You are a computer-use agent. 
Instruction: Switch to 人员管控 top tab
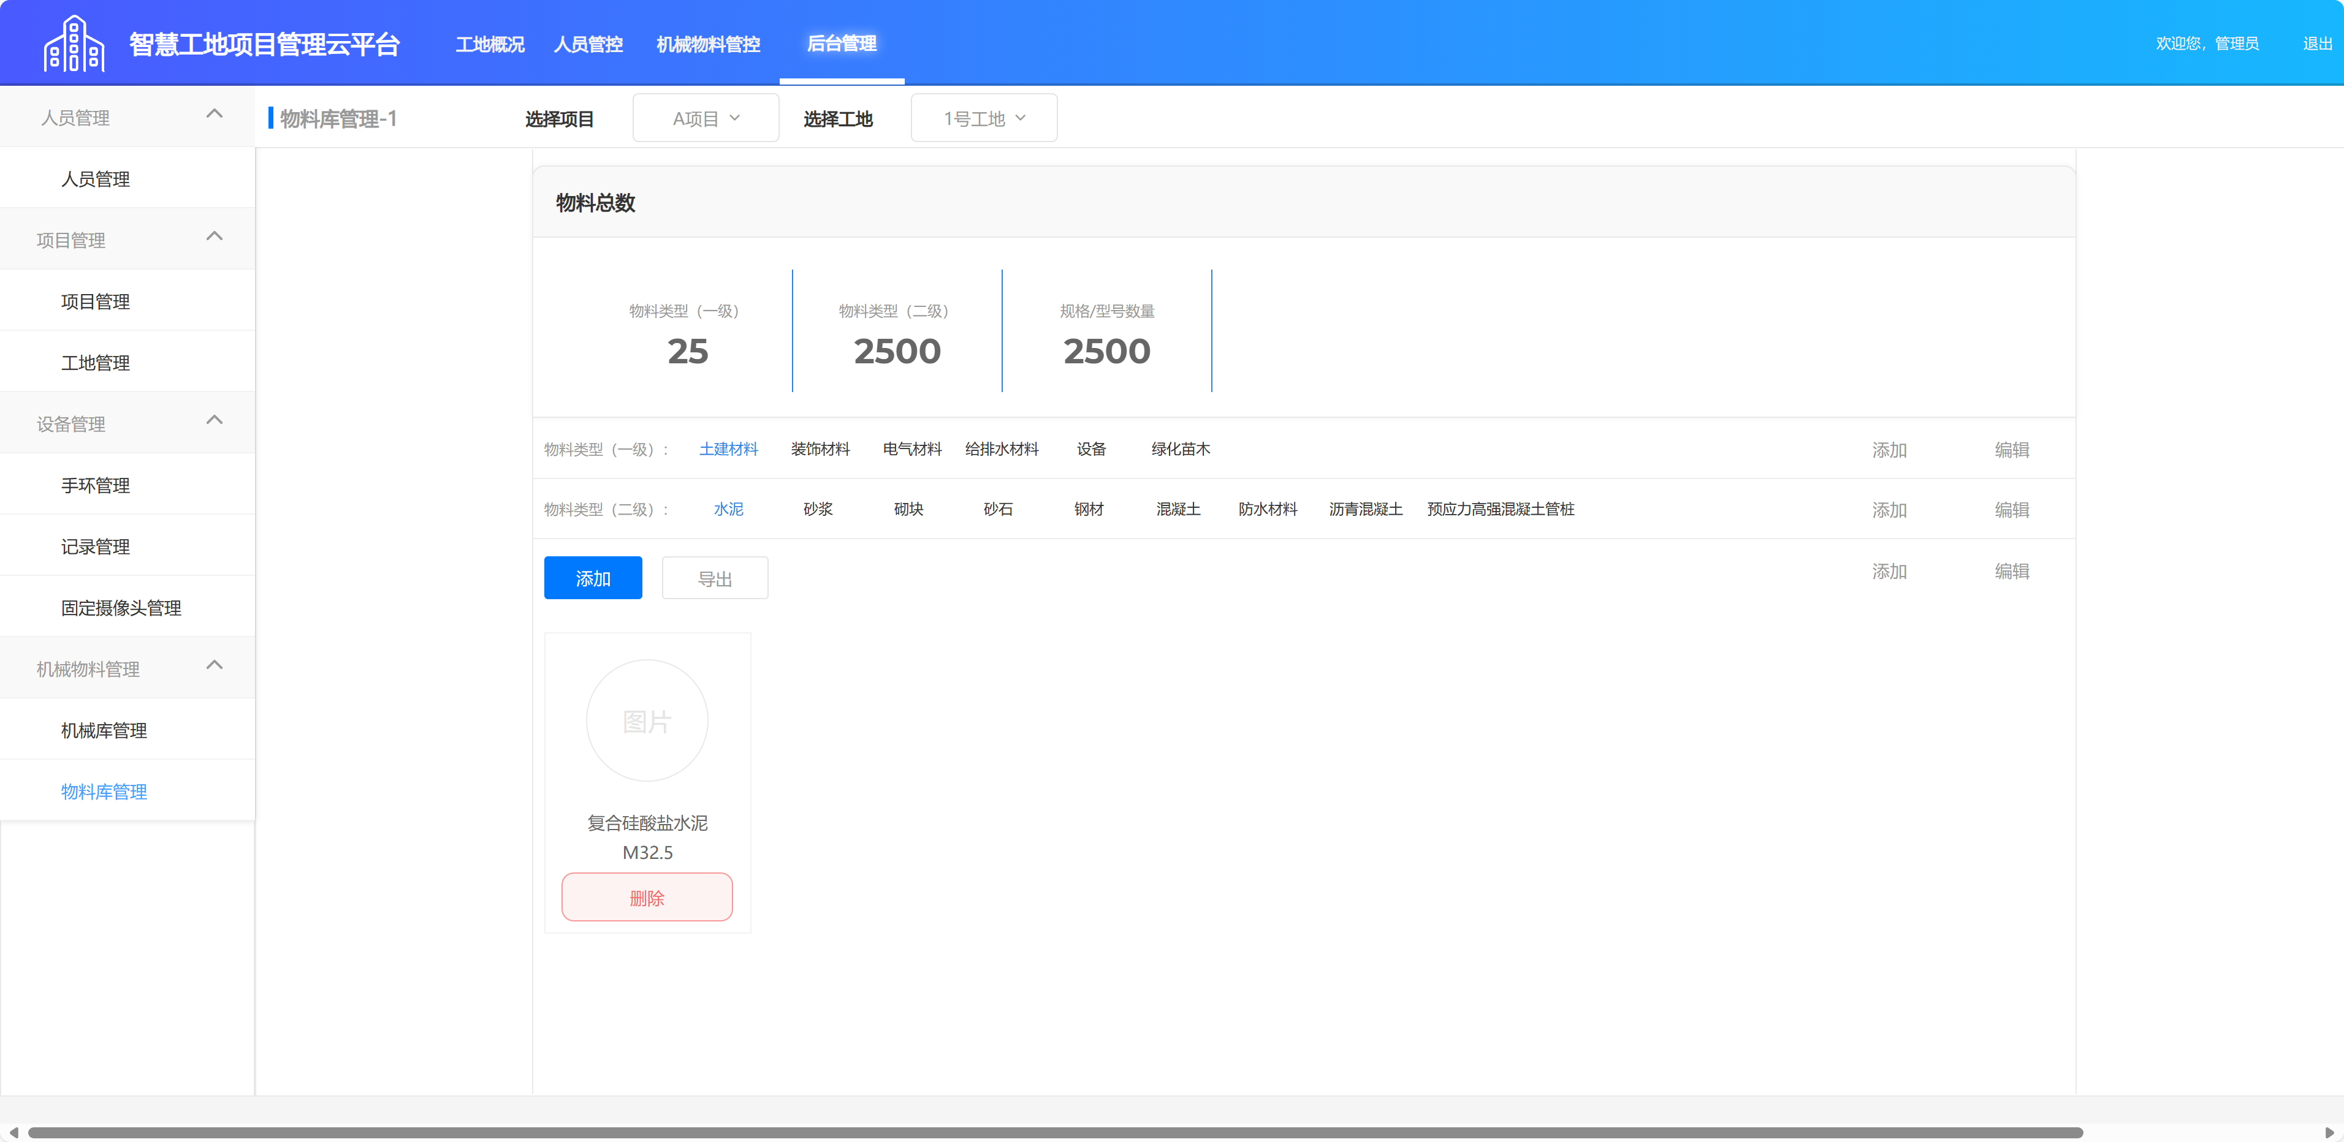pyautogui.click(x=588, y=43)
